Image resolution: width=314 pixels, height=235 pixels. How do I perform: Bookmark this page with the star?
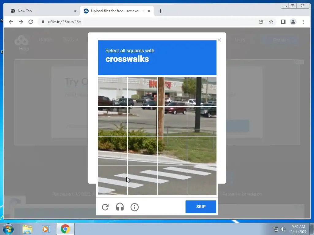click(x=271, y=22)
